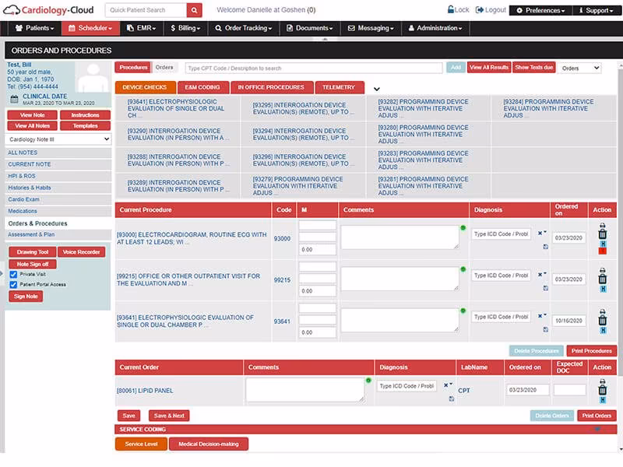623x467 pixels.
Task: Click the quick patient search magnifier icon
Action: 194,10
